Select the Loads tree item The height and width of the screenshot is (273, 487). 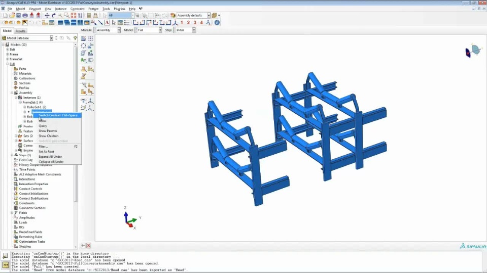click(x=23, y=222)
